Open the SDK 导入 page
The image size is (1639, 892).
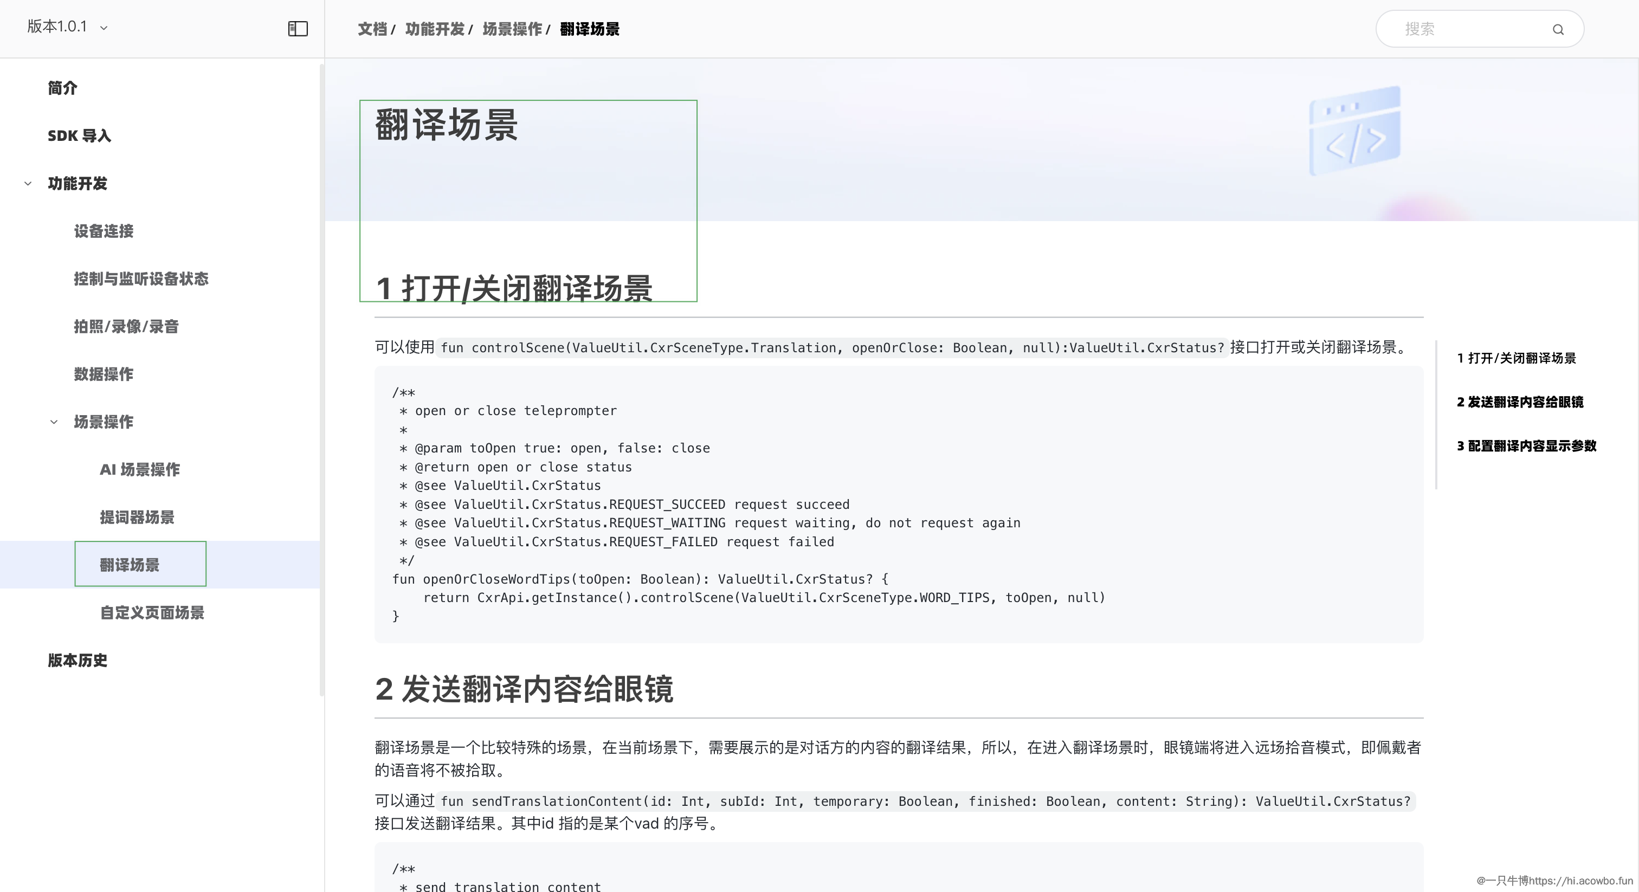[80, 135]
